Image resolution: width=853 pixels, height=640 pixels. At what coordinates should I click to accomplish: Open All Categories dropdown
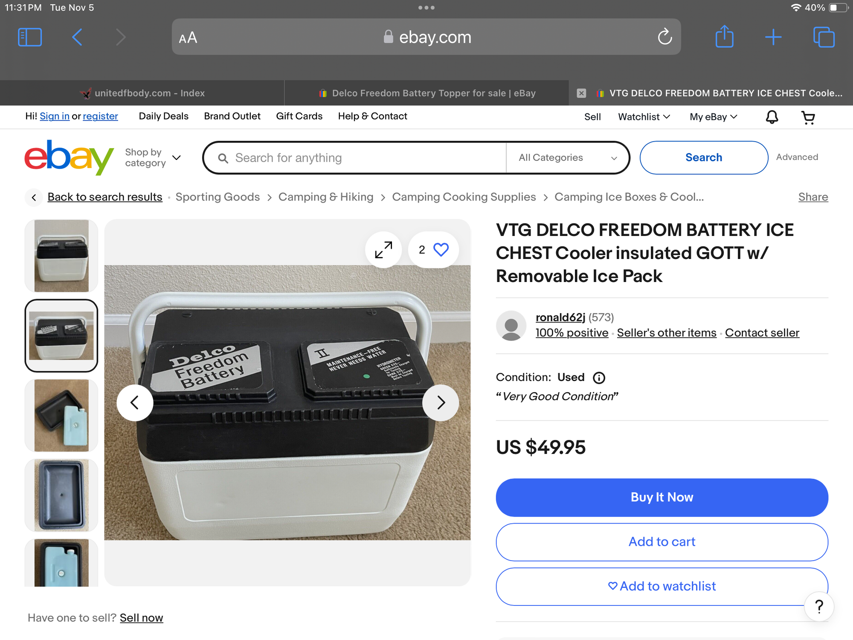(x=567, y=158)
